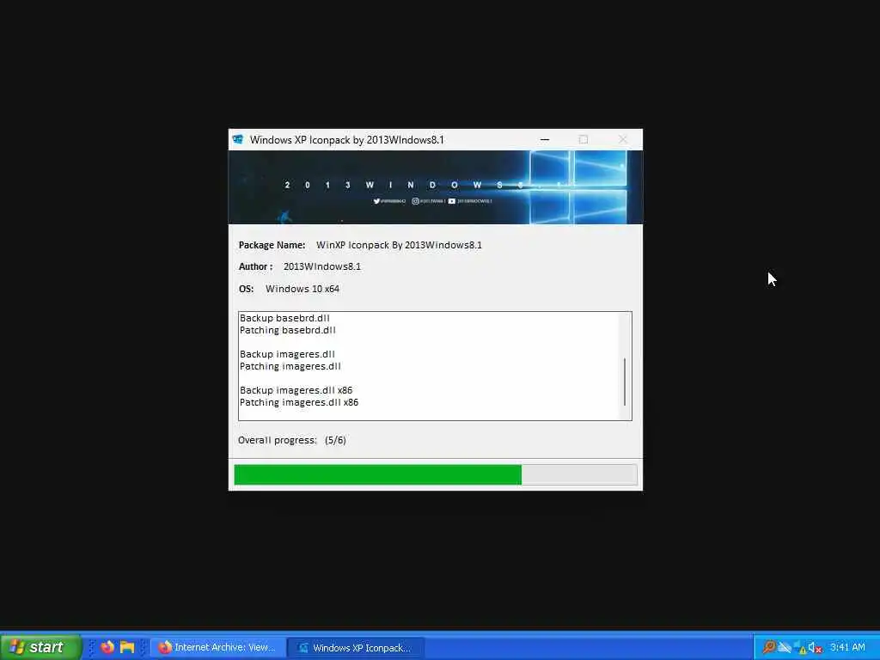The height and width of the screenshot is (660, 880).
Task: Click the Author value '2013WIndows8.1'
Action: (322, 266)
